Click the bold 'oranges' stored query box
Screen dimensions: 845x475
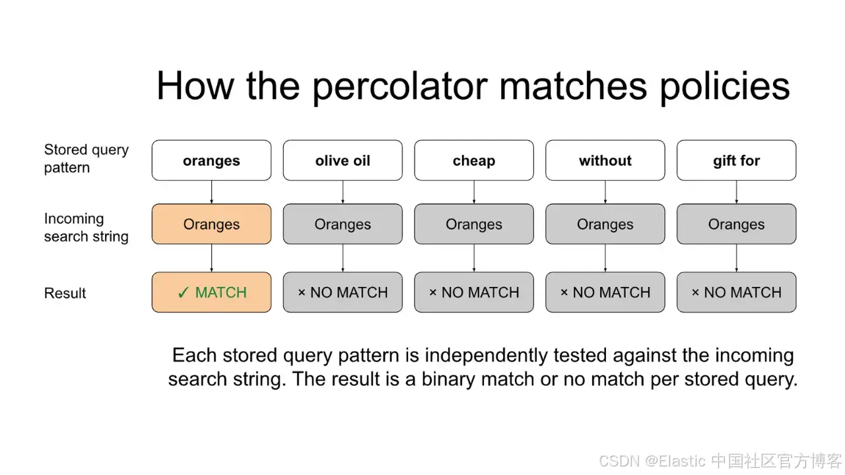click(x=211, y=160)
